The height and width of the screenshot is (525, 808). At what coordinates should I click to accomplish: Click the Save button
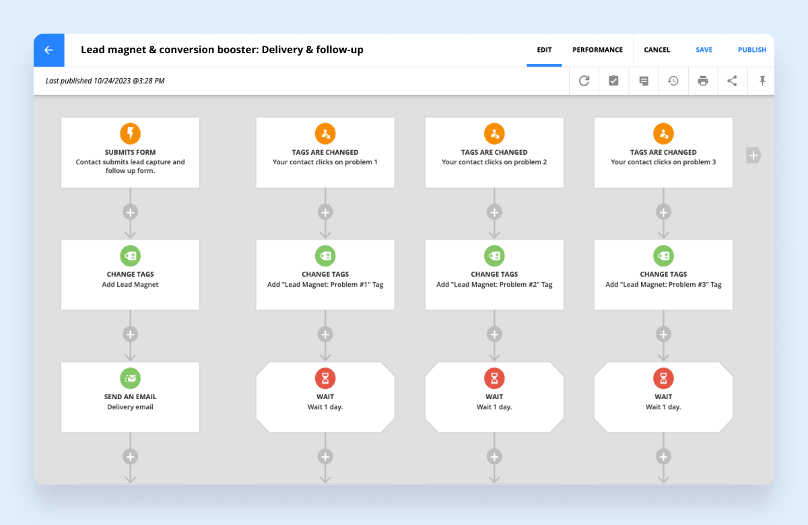click(704, 50)
